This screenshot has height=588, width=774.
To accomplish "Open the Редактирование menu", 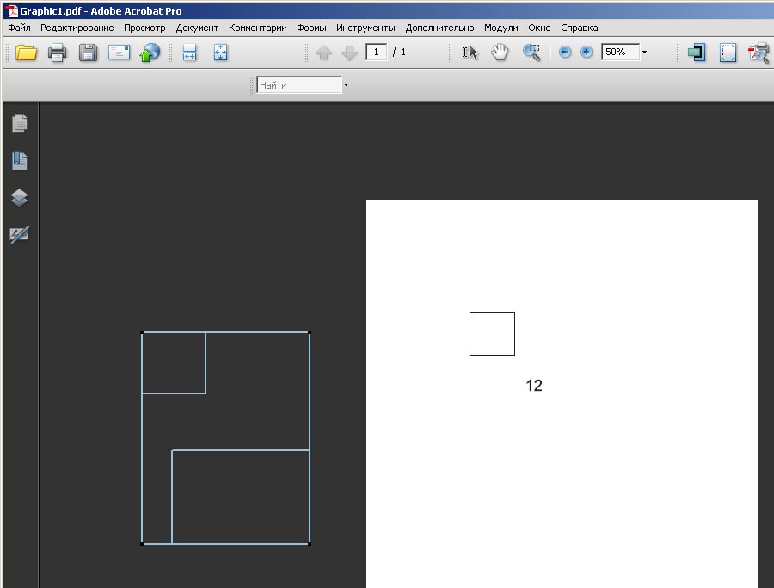I will [x=77, y=28].
